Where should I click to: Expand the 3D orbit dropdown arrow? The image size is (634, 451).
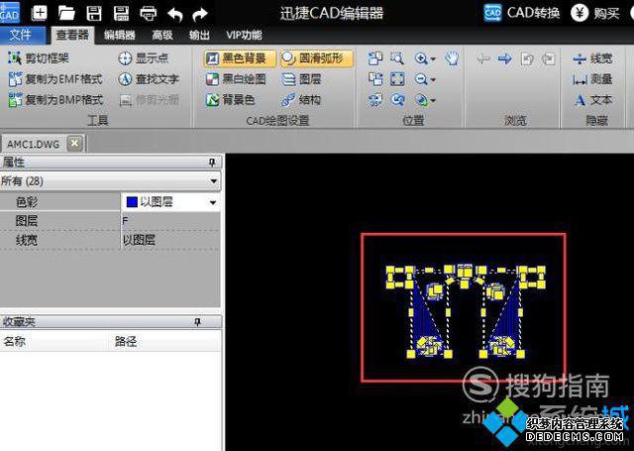pyautogui.click(x=433, y=100)
